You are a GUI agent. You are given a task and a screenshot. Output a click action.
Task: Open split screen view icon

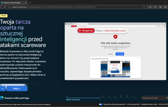(150, 7)
